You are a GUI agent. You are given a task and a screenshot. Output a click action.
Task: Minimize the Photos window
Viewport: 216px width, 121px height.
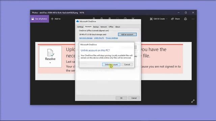pyautogui.click(x=179, y=12)
